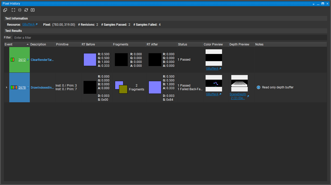Click the boxed X clear icon

33,10
